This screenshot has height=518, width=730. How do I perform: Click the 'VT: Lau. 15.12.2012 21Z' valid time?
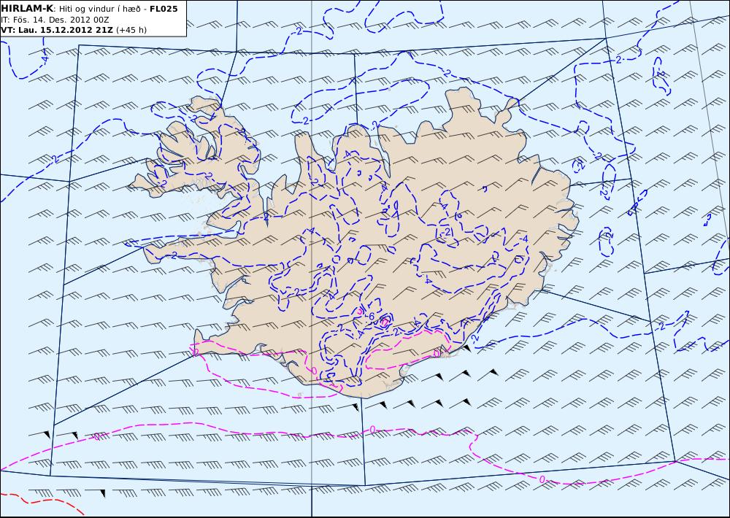57,30
